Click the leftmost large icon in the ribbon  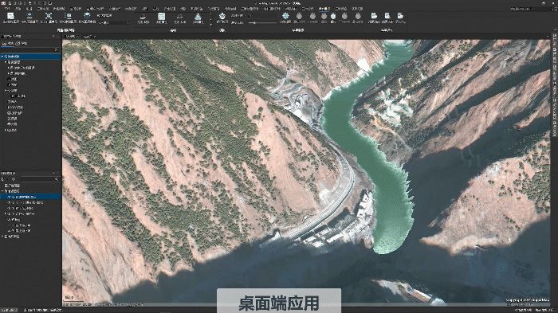pyautogui.click(x=10, y=16)
